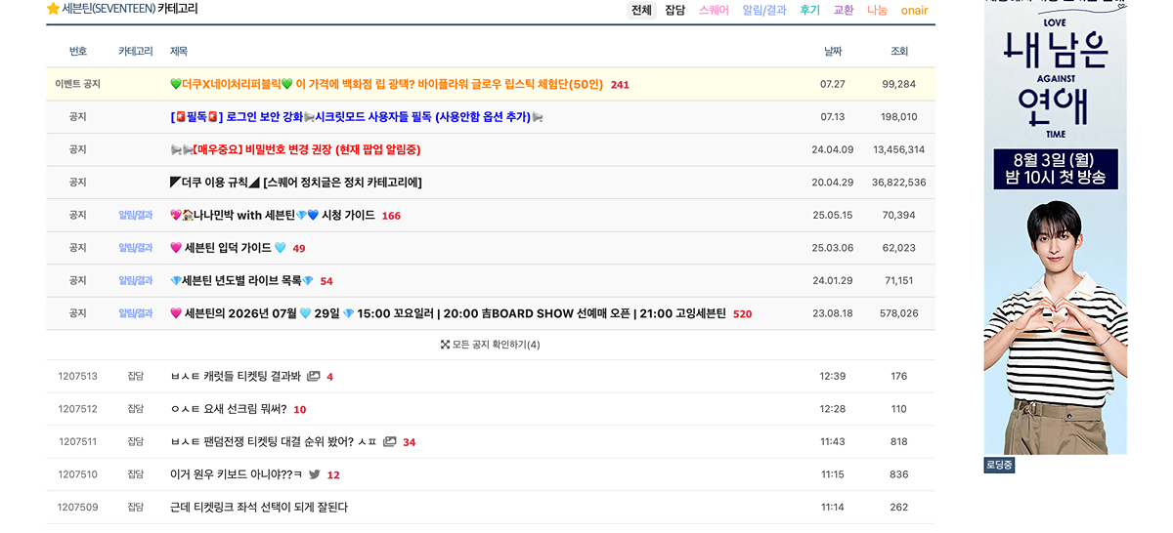
Task: Open the 더쿠 이용 규칙 notice
Action: pos(296,183)
